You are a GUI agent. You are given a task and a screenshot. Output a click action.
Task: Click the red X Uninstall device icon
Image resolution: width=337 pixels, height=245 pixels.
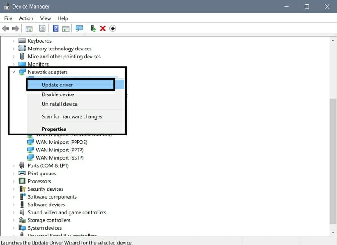(x=103, y=29)
